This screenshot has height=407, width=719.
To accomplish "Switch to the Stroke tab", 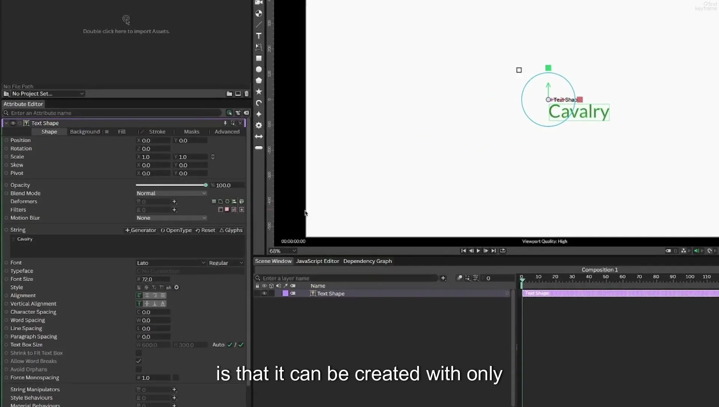I will [x=157, y=132].
